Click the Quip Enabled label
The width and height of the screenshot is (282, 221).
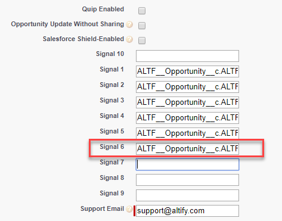[x=103, y=9]
